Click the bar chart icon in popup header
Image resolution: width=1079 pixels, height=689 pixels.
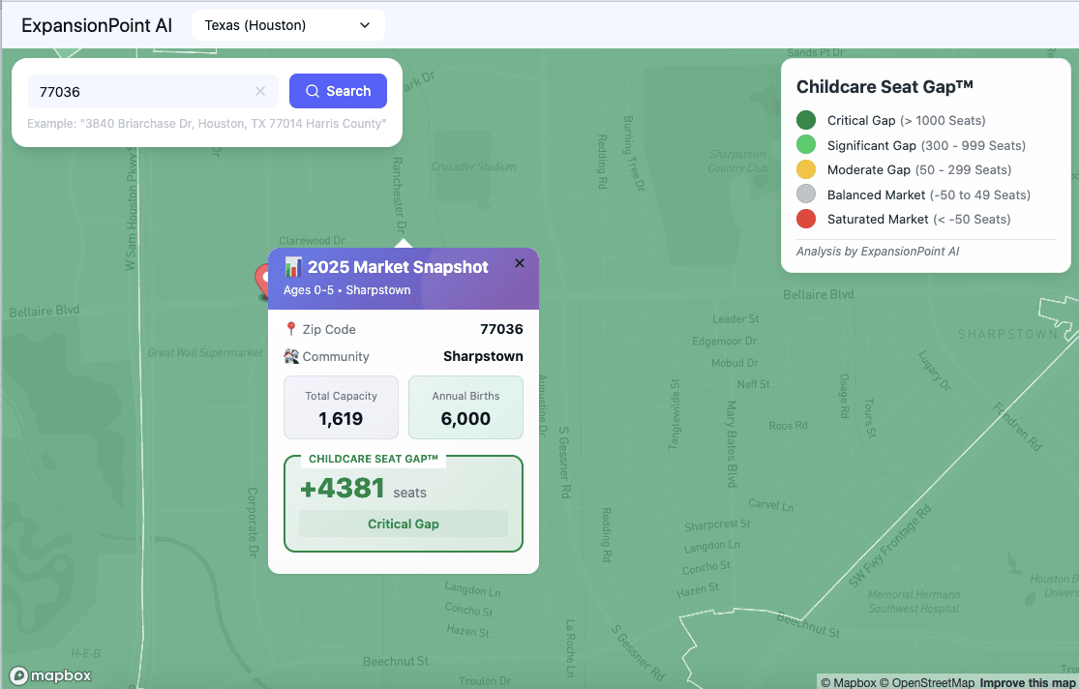pos(293,267)
